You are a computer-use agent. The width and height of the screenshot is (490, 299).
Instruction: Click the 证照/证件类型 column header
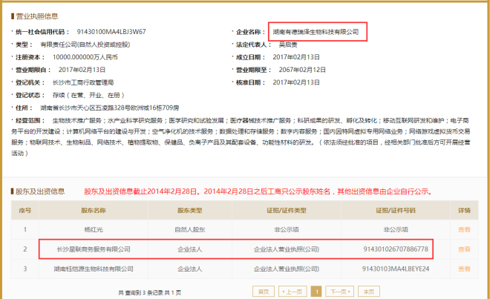tap(287, 210)
